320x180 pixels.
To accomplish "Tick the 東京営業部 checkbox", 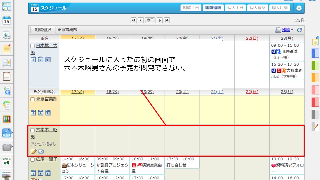I will pyautogui.click(x=32, y=99).
